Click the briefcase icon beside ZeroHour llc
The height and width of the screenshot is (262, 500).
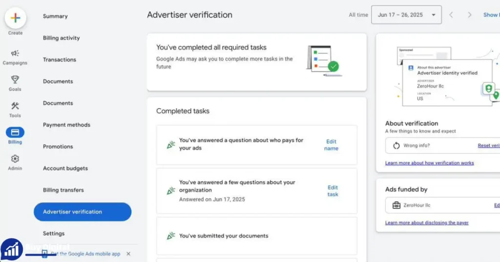point(396,205)
